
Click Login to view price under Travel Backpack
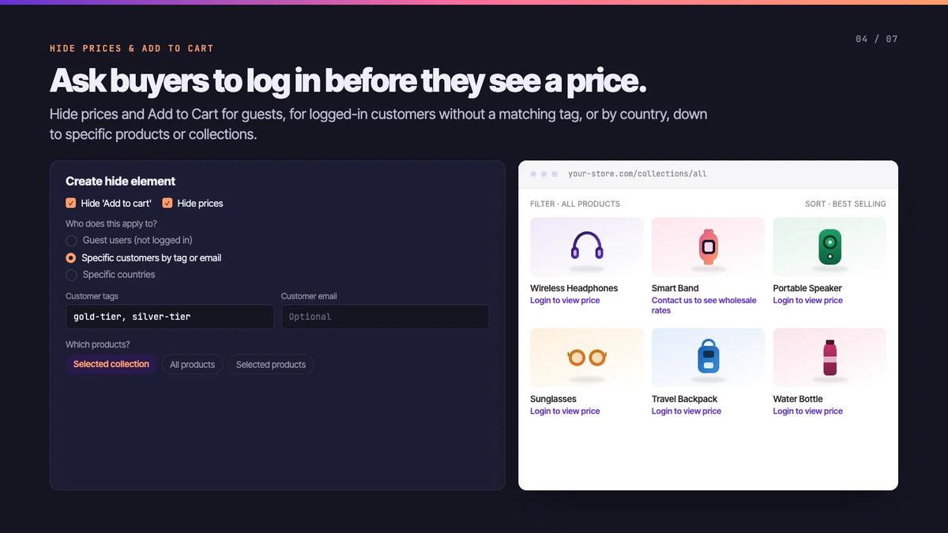687,411
